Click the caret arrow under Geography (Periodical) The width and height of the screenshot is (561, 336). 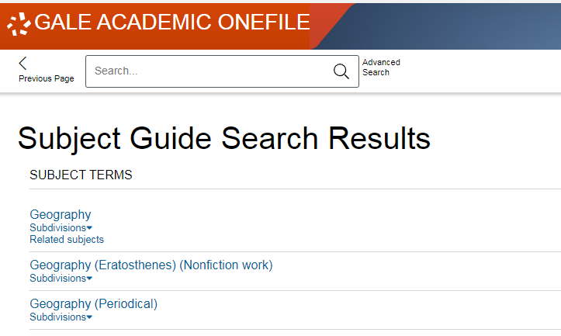click(x=89, y=317)
